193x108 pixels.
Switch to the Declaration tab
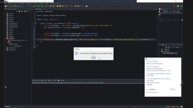coord(52,80)
